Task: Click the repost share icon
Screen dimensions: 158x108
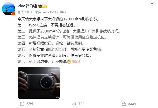Action: pos(22,104)
